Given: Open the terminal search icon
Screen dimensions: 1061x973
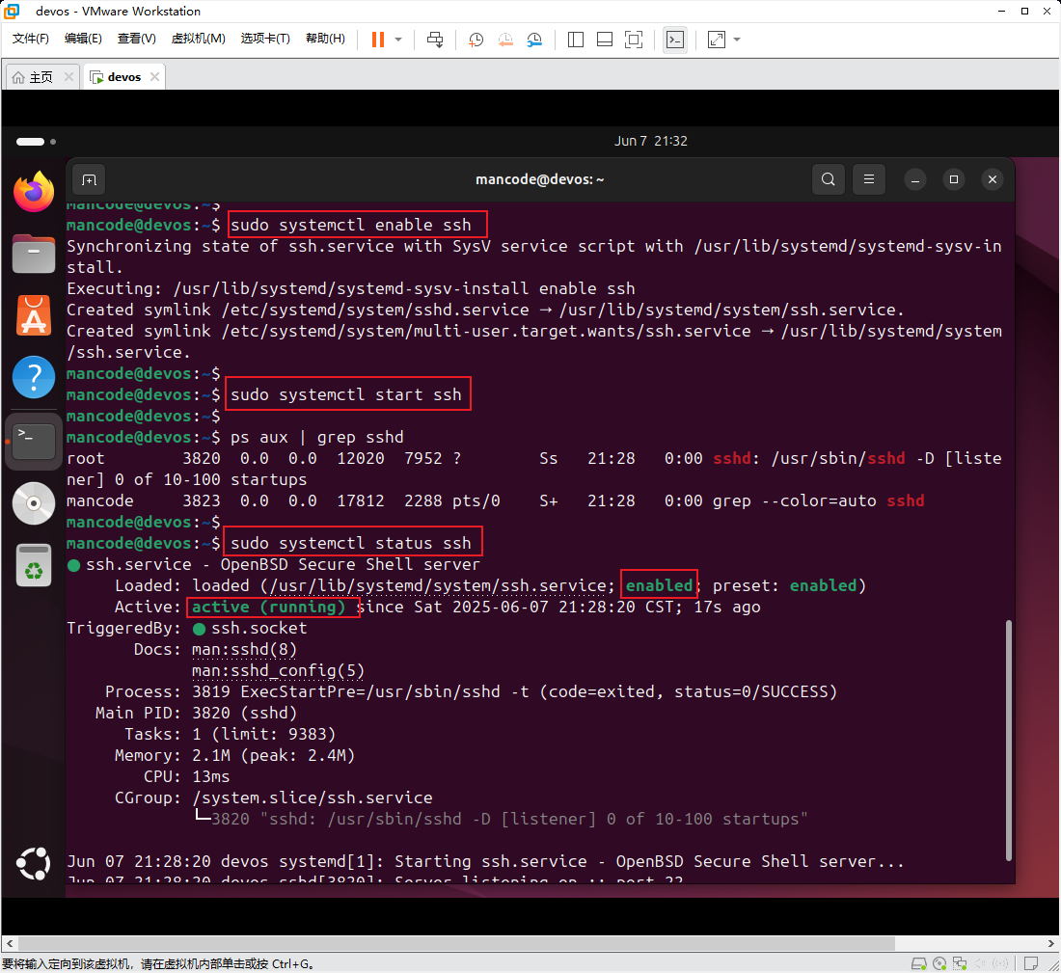Looking at the screenshot, I should pyautogui.click(x=828, y=179).
